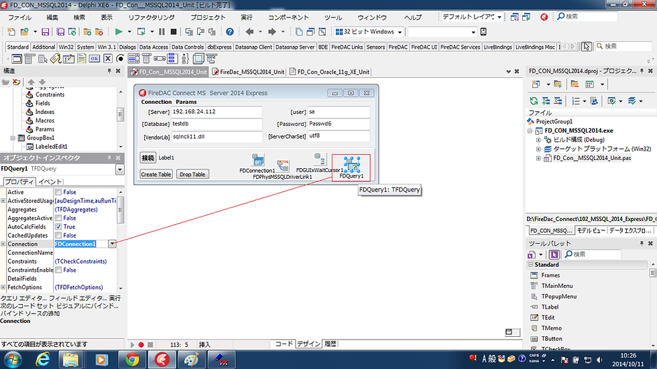Open Google Chrome from the taskbar

(132, 360)
